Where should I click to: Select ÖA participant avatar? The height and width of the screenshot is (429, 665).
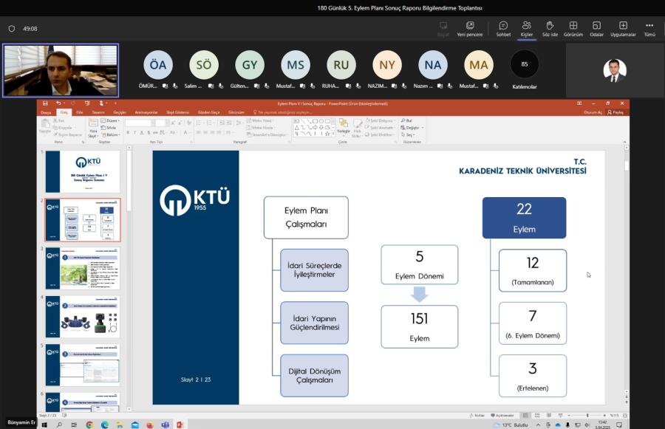click(x=158, y=65)
